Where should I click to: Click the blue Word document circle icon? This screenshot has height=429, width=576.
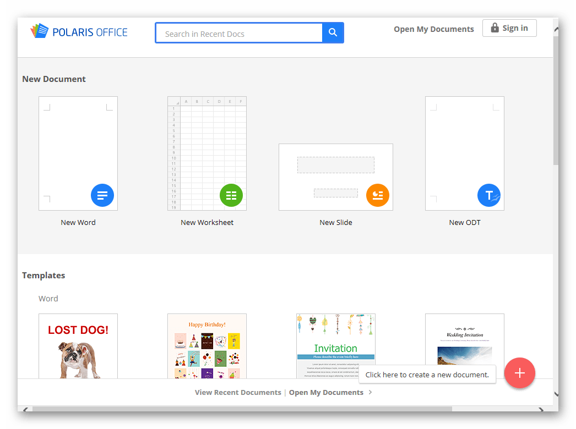pos(102,195)
